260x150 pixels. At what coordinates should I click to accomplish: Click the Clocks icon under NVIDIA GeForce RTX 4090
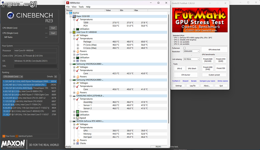click(77, 143)
